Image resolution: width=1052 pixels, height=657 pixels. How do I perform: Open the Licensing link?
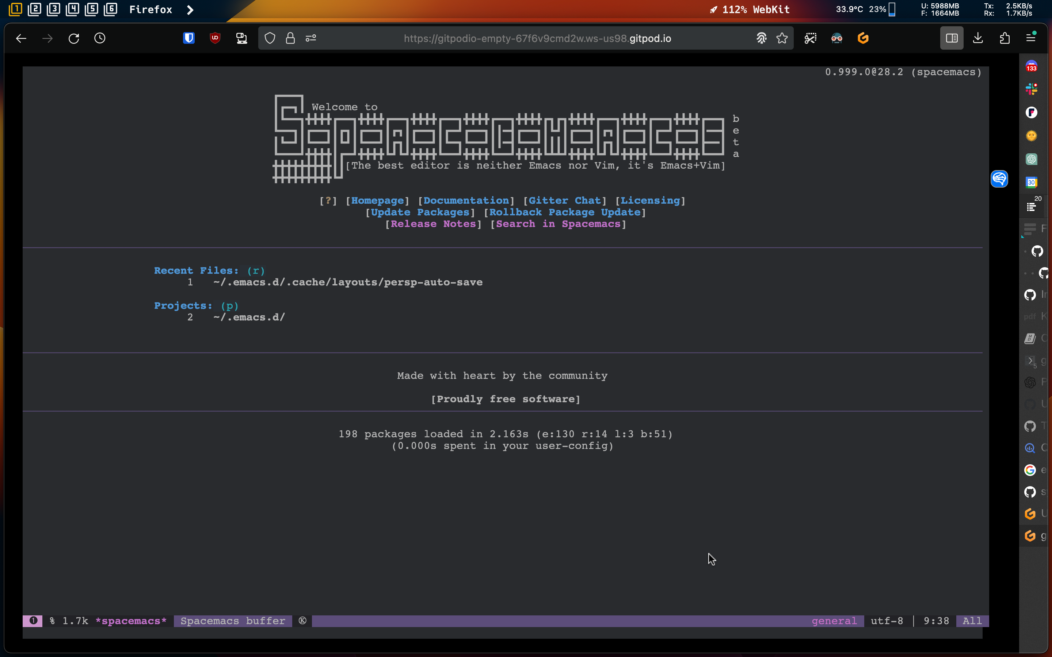pyautogui.click(x=650, y=200)
